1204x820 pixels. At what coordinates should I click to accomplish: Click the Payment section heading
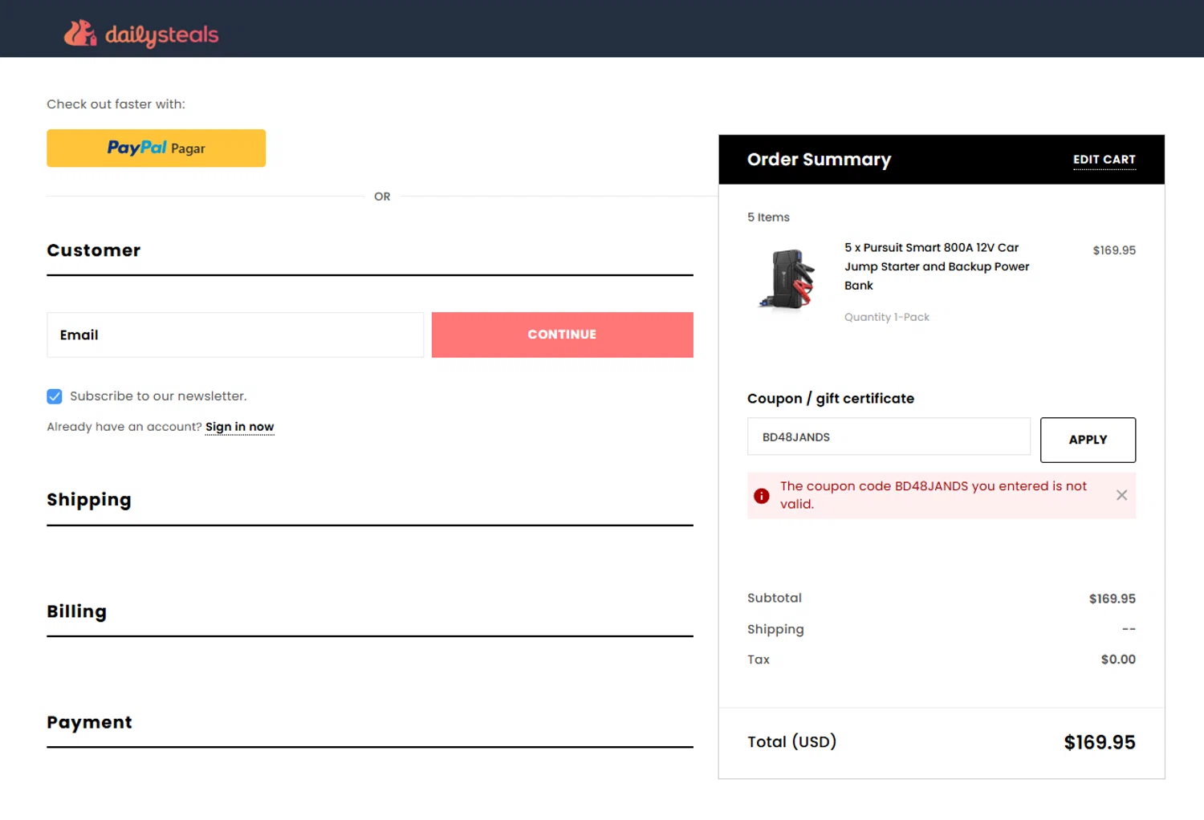coord(89,722)
